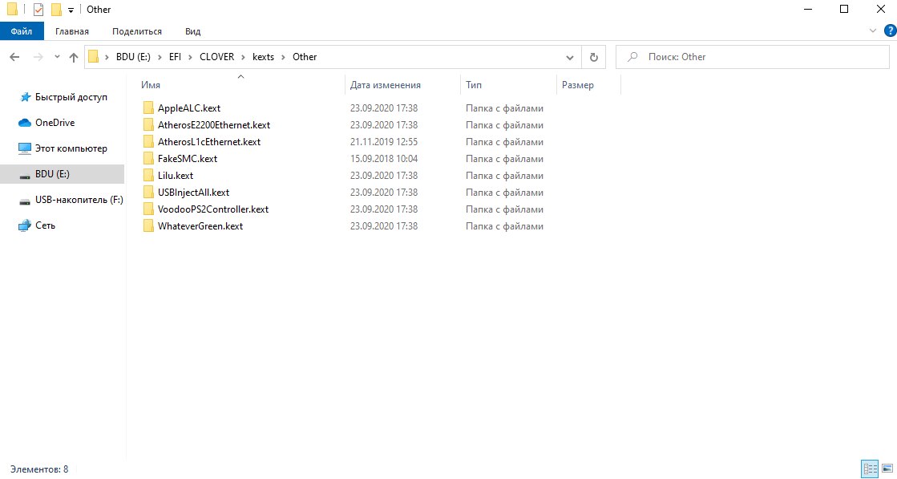This screenshot has width=897, height=479.
Task: Refresh the current folder
Action: point(594,57)
